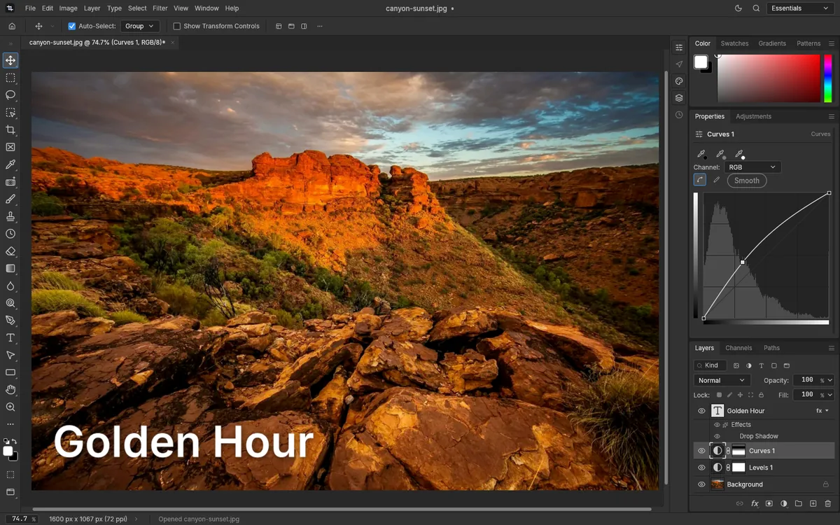The height and width of the screenshot is (525, 840).
Task: Open the Filter menu
Action: click(x=160, y=8)
